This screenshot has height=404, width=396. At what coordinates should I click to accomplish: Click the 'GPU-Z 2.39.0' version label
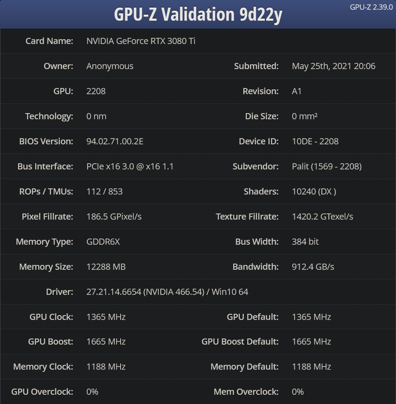pos(371,7)
